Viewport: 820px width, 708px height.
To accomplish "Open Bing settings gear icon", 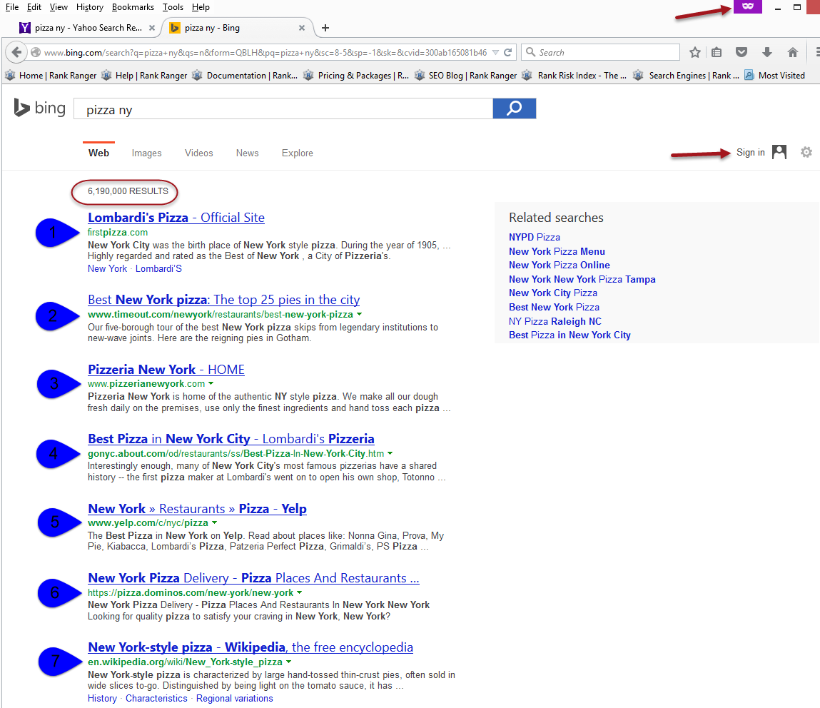I will pyautogui.click(x=806, y=152).
